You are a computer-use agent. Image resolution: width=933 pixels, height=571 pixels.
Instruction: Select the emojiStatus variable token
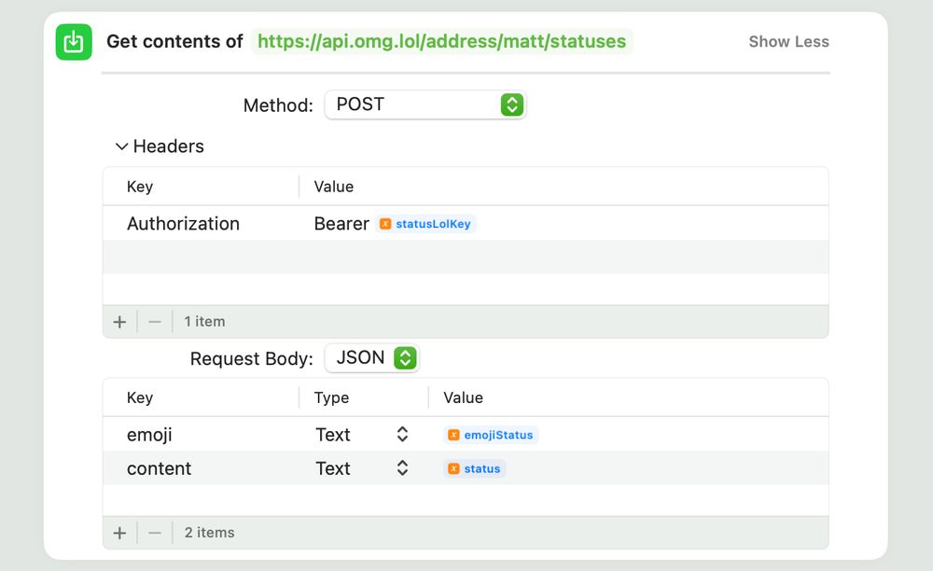click(492, 434)
